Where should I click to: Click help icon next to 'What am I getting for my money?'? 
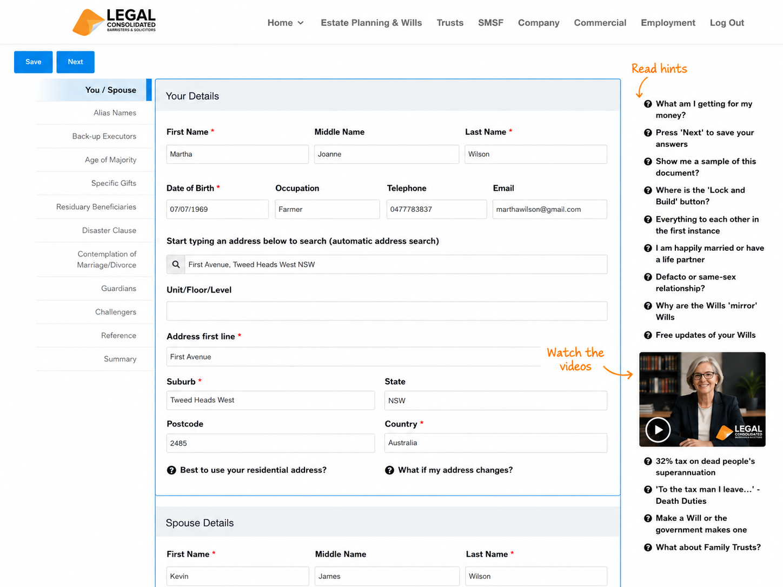click(x=648, y=104)
